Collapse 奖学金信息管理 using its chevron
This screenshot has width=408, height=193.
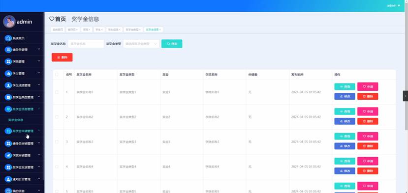(x=39, y=109)
